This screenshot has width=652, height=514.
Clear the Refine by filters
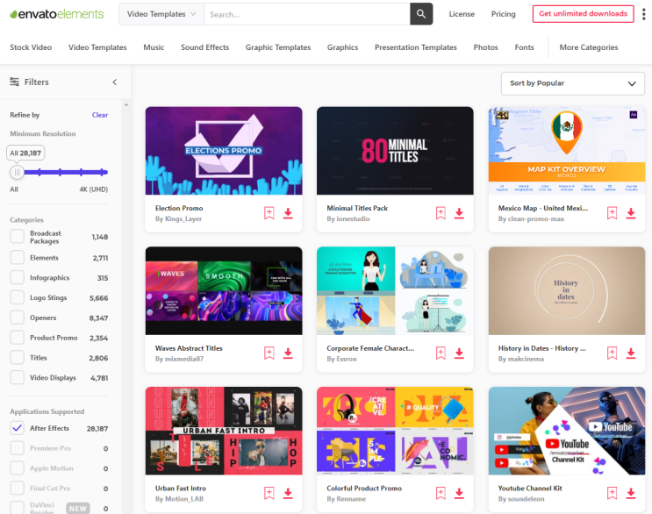pyautogui.click(x=100, y=115)
